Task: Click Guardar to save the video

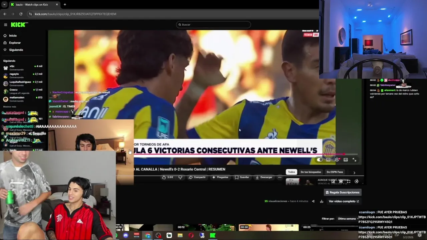Action: [x=242, y=177]
